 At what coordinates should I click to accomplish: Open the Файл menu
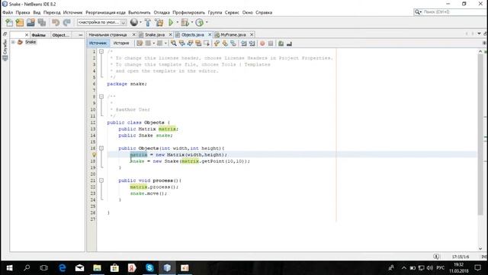[x=8, y=12]
